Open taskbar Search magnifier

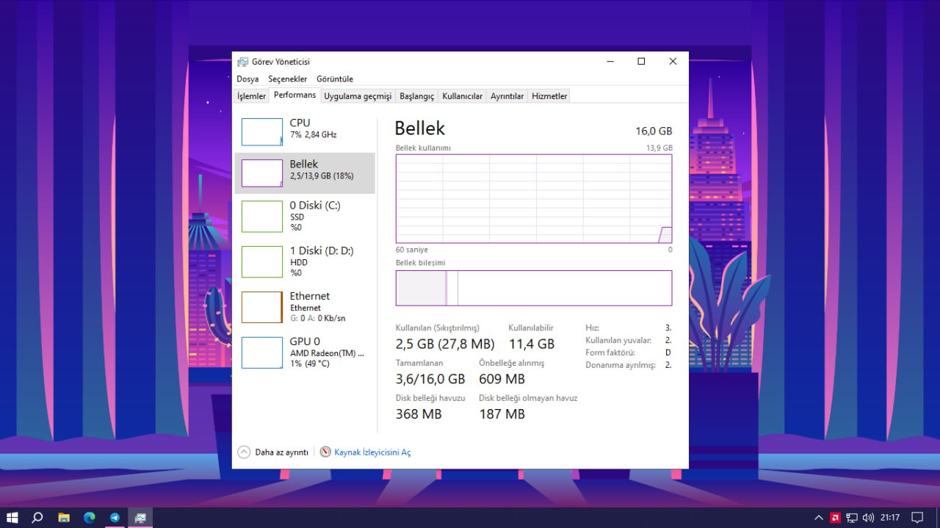(37, 518)
